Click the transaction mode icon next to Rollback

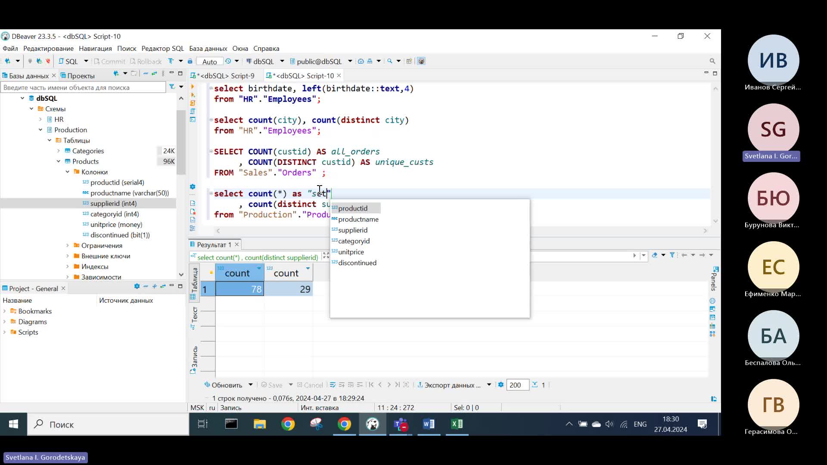tap(171, 61)
